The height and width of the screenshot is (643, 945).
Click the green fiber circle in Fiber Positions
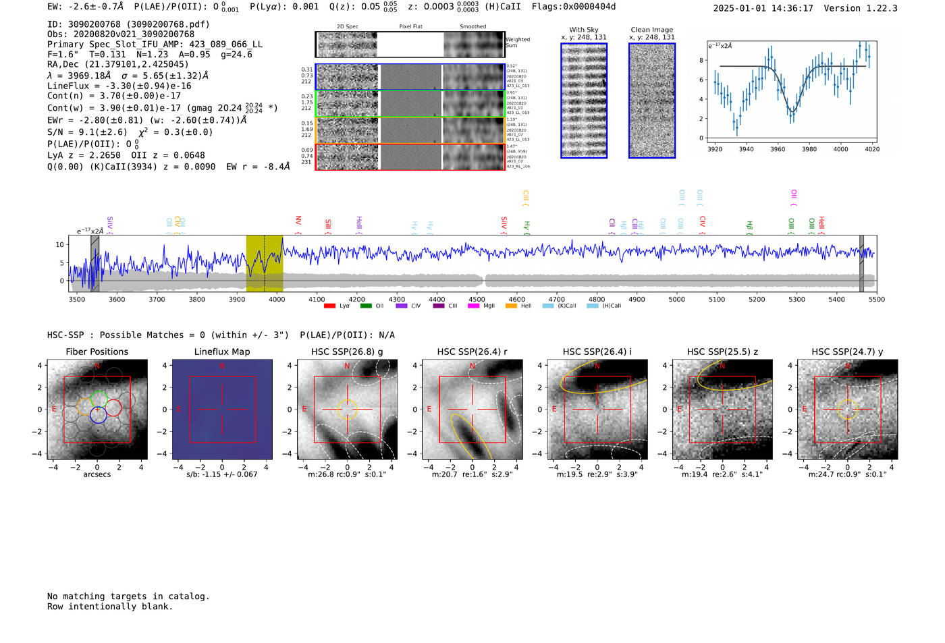click(x=99, y=399)
